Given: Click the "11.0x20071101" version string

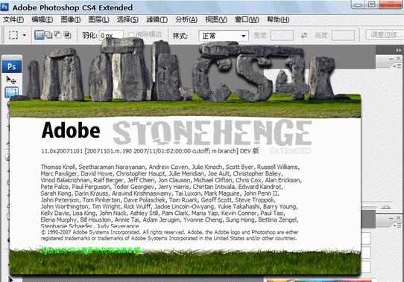Looking at the screenshot, I should coord(62,151).
